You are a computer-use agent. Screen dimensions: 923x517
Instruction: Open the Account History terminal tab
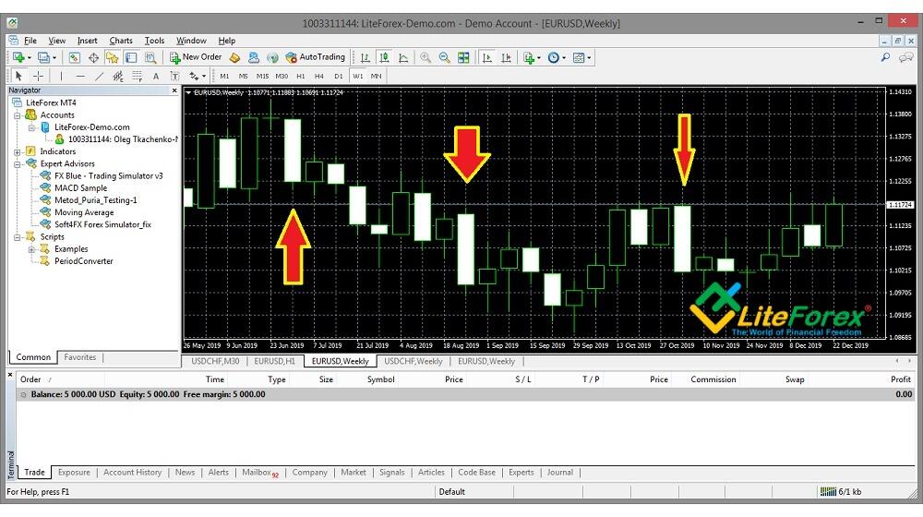[x=132, y=472]
